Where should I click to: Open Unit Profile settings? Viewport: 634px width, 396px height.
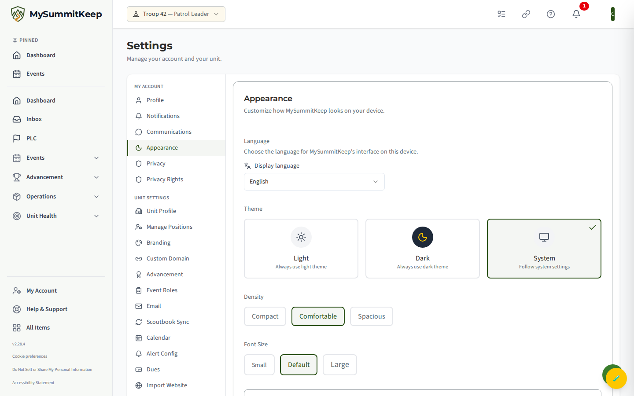176,211
